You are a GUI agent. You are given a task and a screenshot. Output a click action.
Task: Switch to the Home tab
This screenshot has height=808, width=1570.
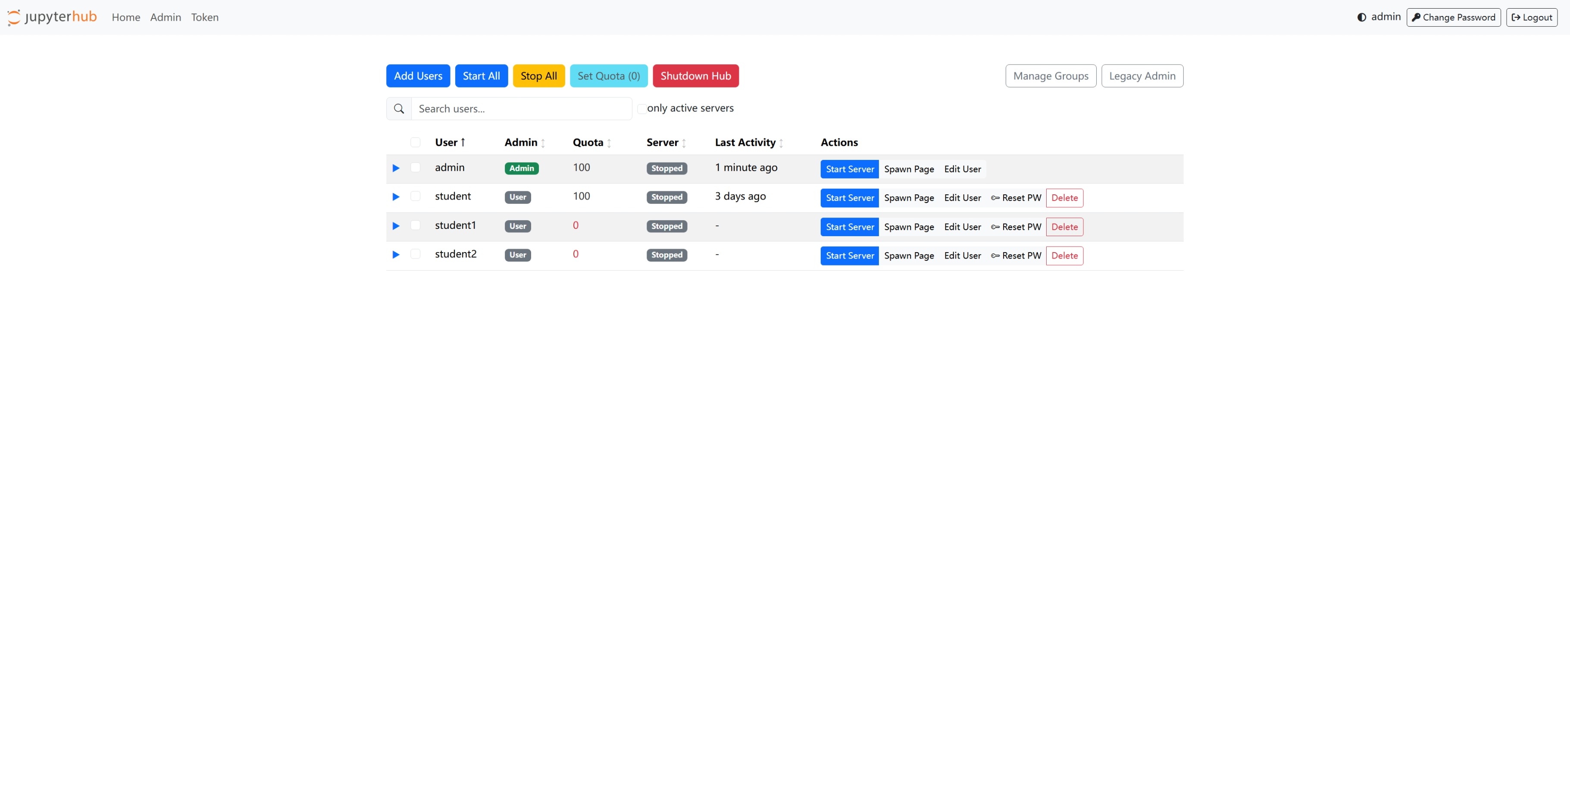(x=125, y=17)
